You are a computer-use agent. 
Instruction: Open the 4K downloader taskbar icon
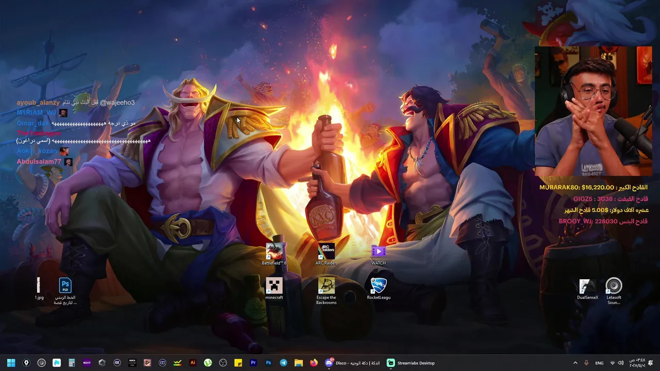[x=117, y=363]
